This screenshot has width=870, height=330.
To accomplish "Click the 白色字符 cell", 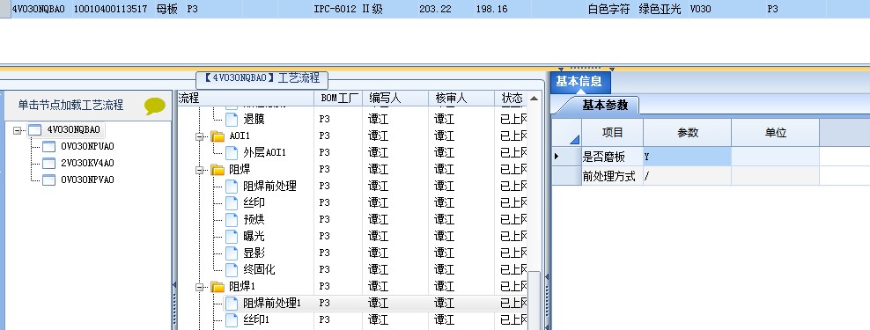I will (x=609, y=9).
